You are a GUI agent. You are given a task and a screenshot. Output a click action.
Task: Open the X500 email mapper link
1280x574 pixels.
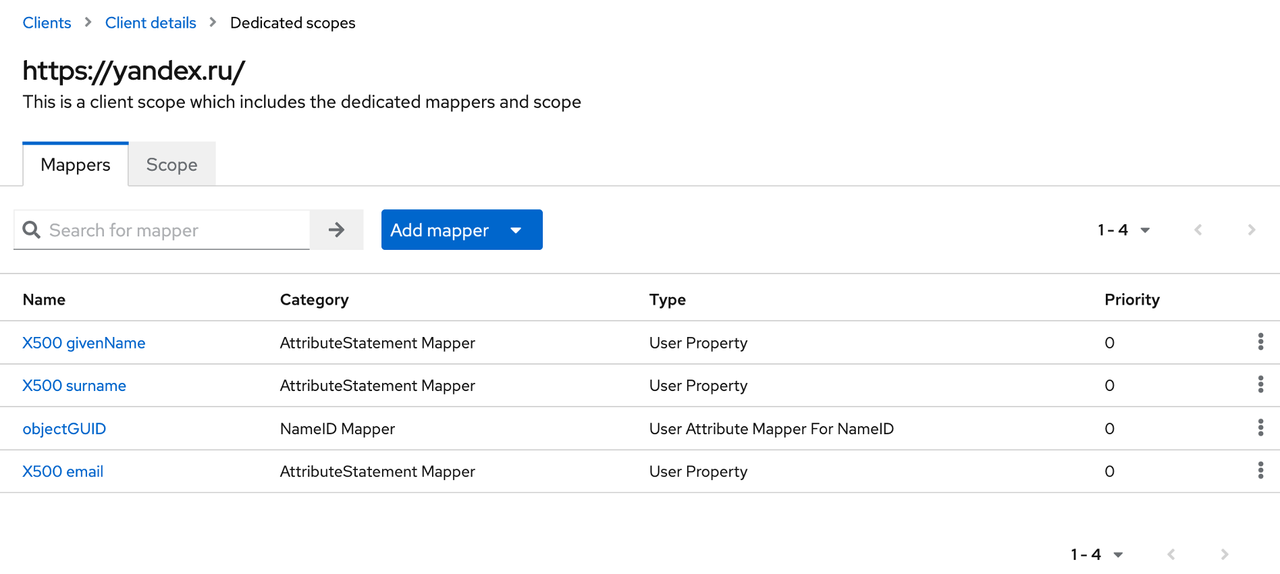[x=63, y=471]
